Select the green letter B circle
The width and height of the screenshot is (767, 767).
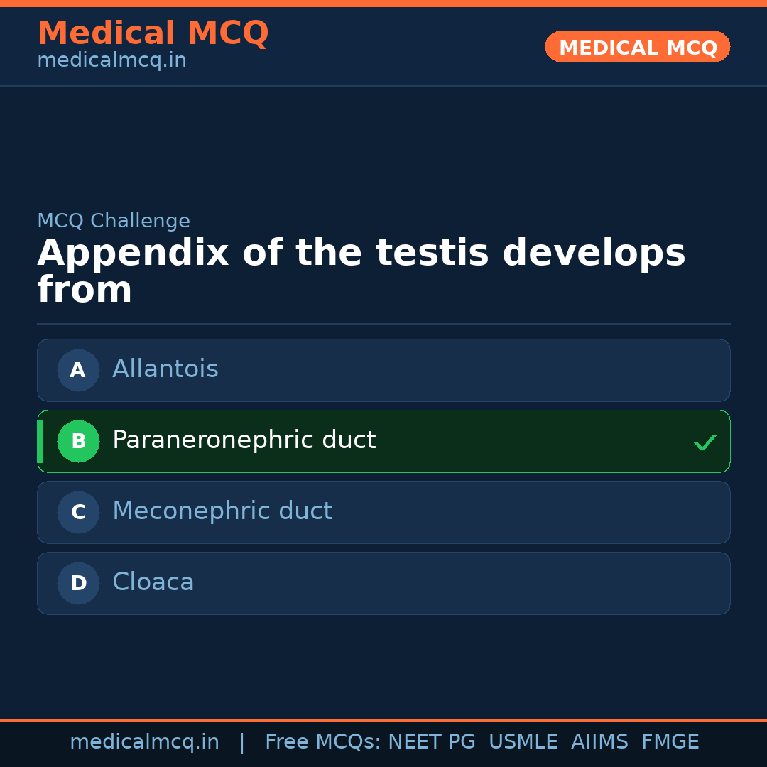coord(78,441)
